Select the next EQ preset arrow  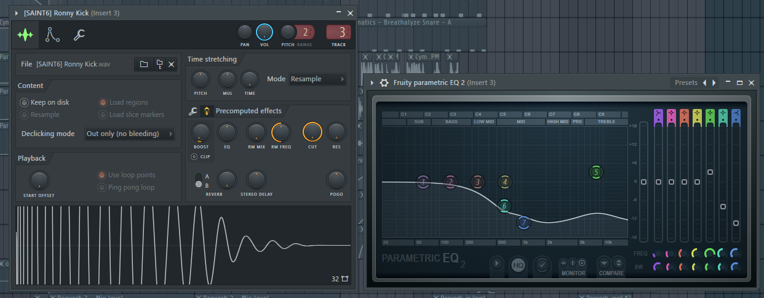point(714,83)
